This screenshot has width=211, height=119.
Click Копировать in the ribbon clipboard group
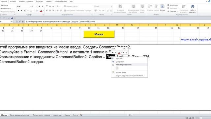point(5,9)
